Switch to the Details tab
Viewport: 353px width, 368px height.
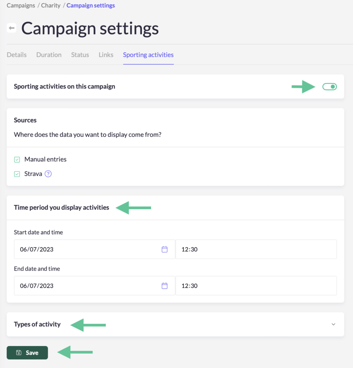coord(17,55)
